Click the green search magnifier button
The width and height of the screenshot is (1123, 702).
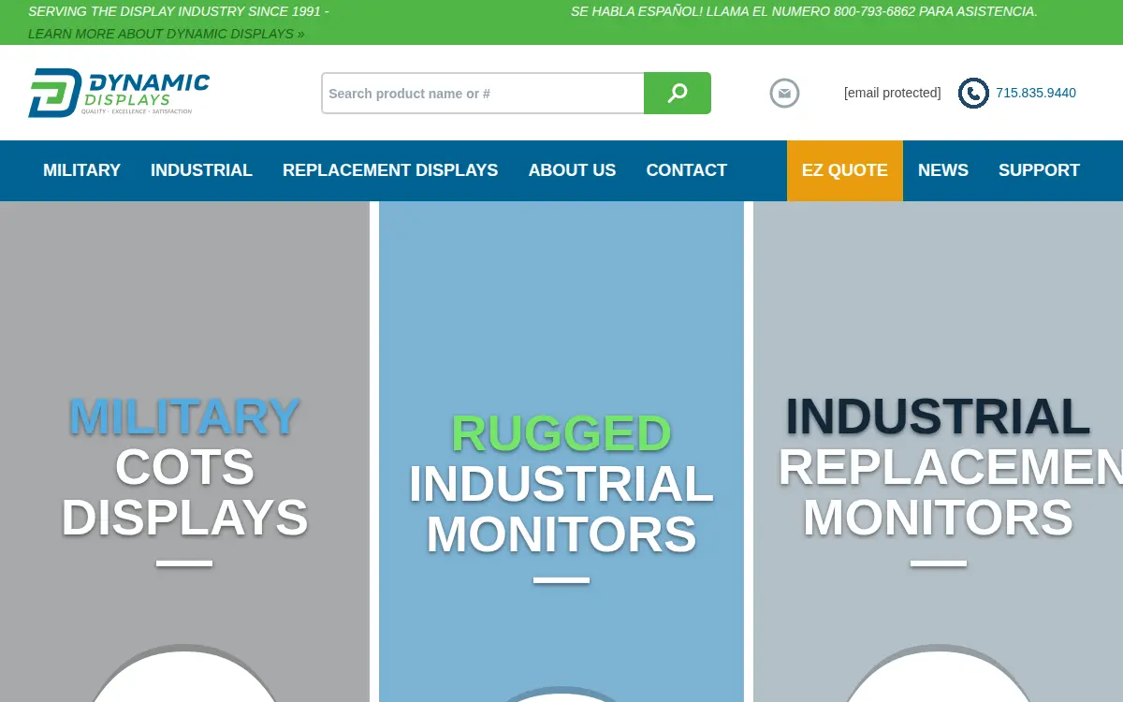[x=678, y=93]
